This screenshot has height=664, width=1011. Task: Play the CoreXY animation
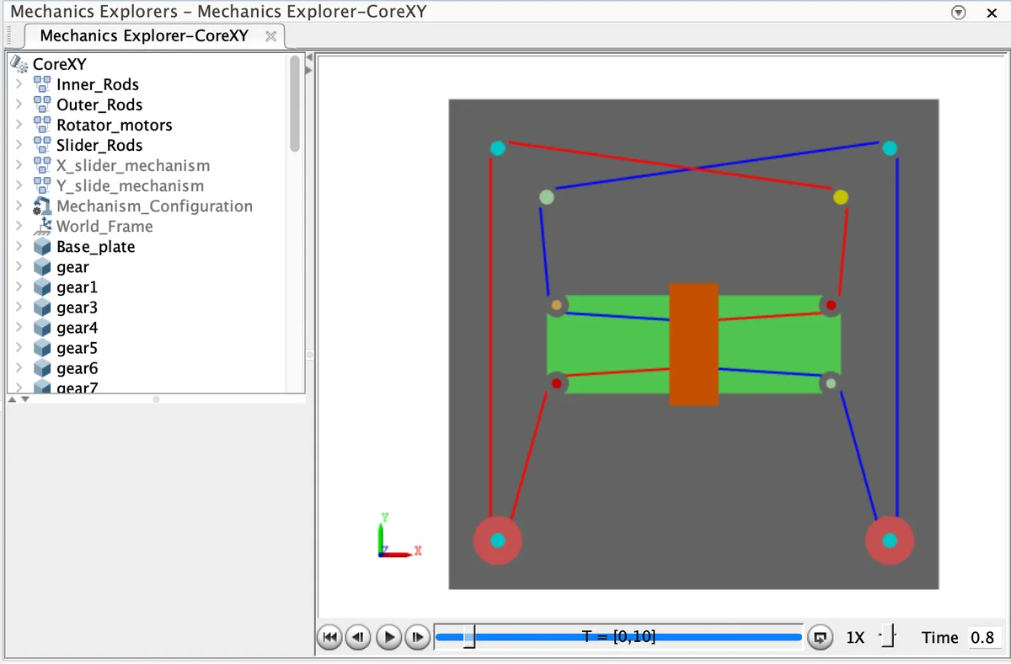388,637
